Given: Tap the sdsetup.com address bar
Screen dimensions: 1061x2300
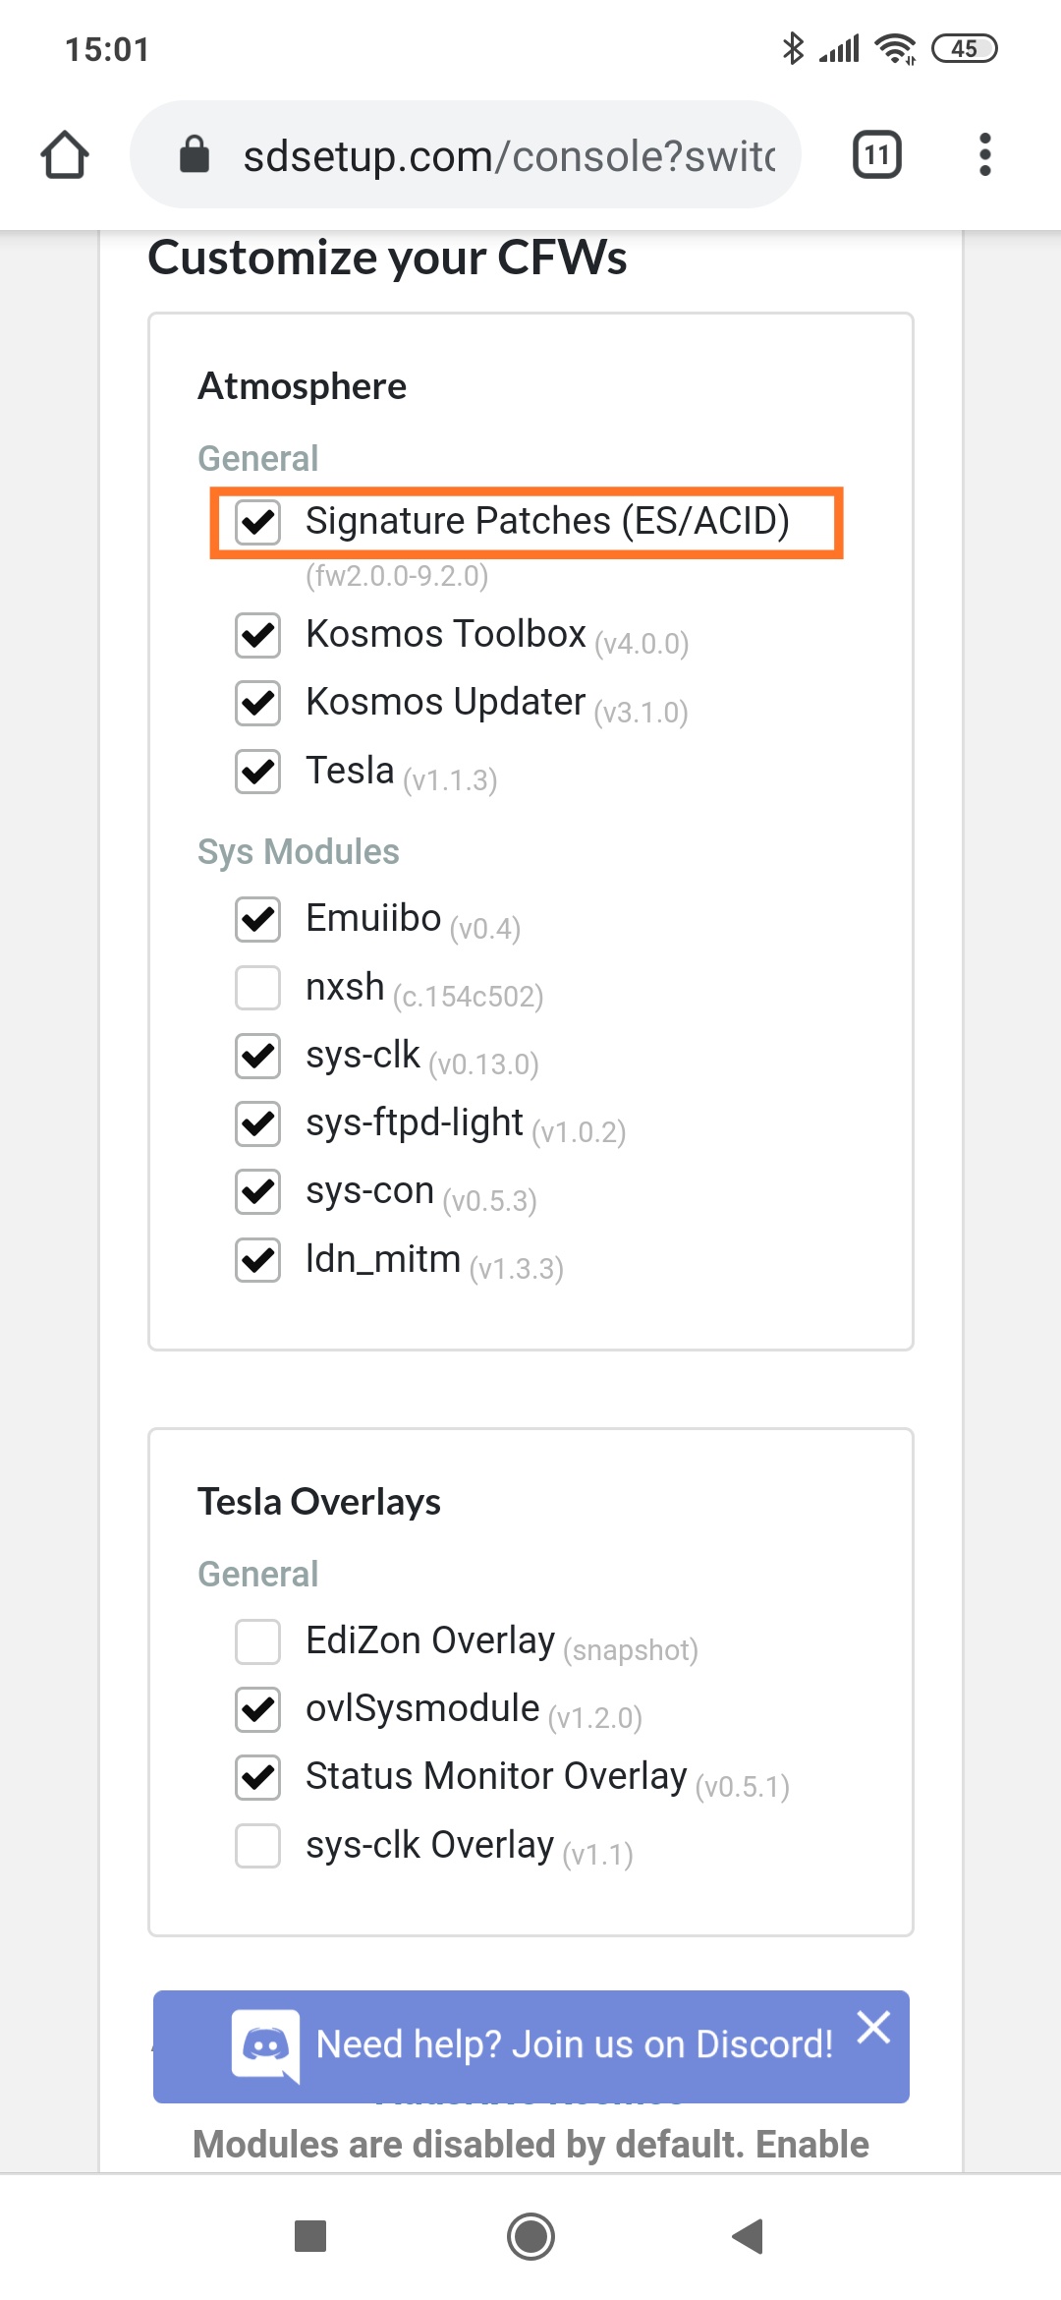Looking at the screenshot, I should 466,155.
